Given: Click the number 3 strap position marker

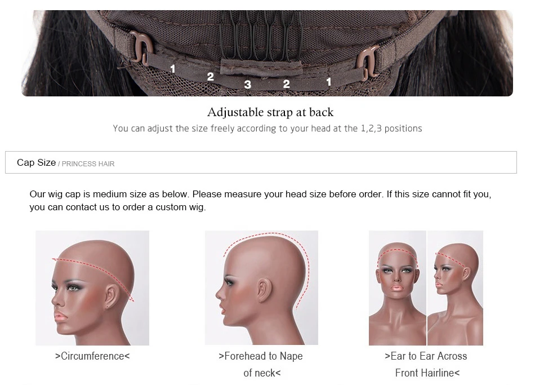Looking at the screenshot, I should [248, 85].
